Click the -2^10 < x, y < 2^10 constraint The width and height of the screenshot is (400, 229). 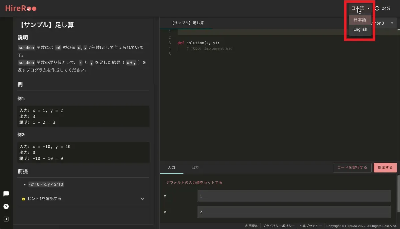(x=46, y=184)
